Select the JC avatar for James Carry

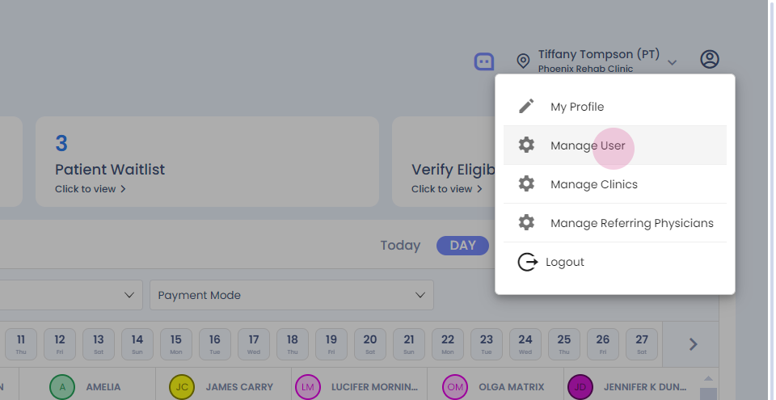click(182, 387)
